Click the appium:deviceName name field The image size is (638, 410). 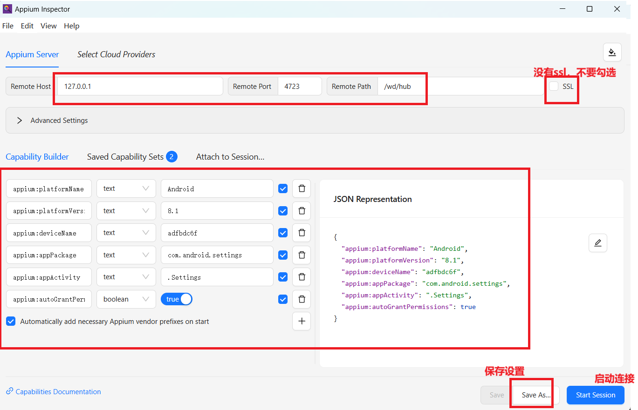tap(49, 233)
